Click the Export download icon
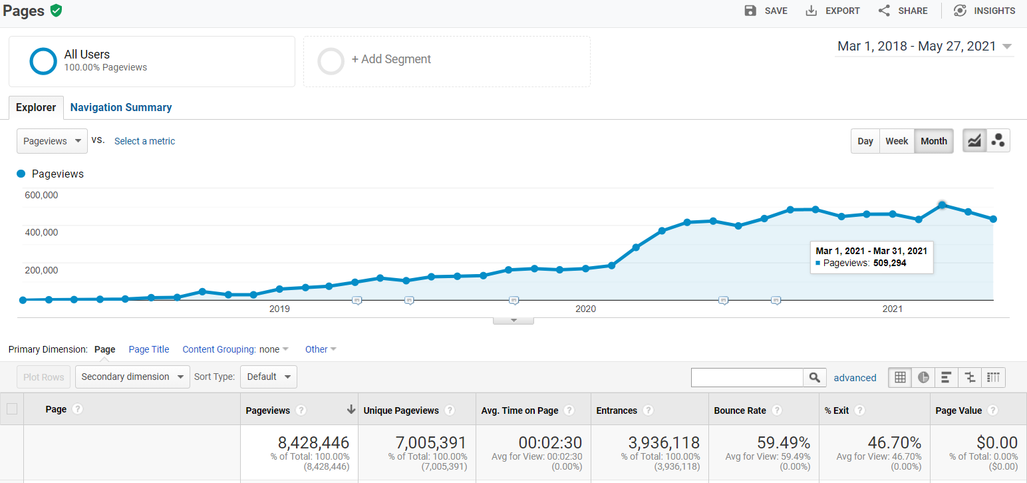This screenshot has width=1027, height=483. point(811,11)
